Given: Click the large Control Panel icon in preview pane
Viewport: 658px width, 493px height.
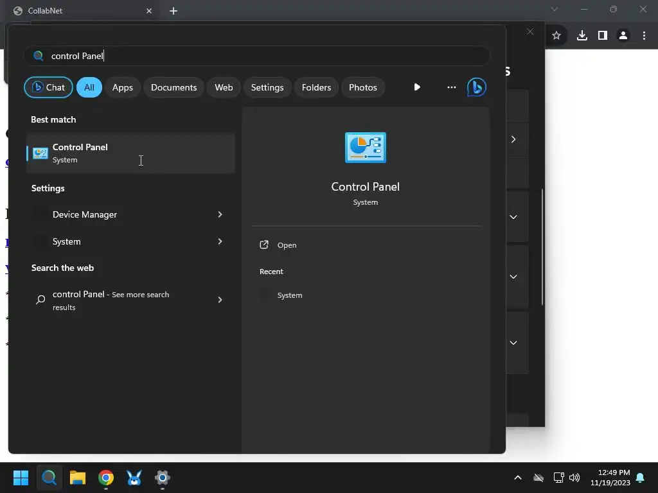Looking at the screenshot, I should (x=365, y=148).
